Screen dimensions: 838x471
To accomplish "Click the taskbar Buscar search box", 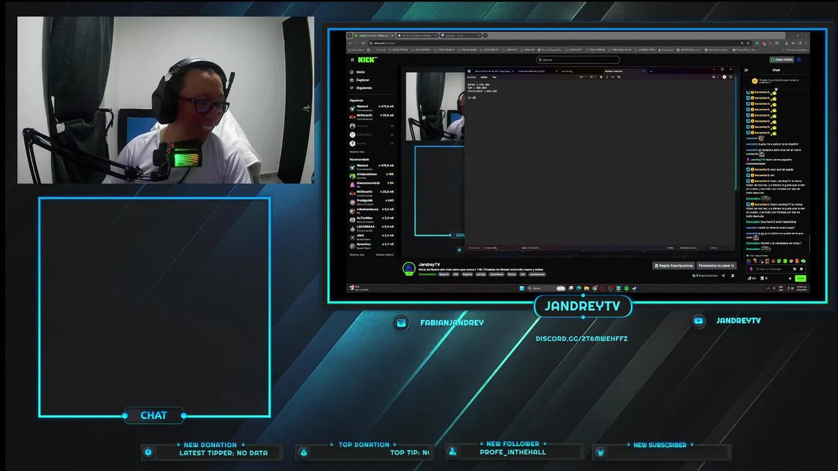I will [x=547, y=288].
